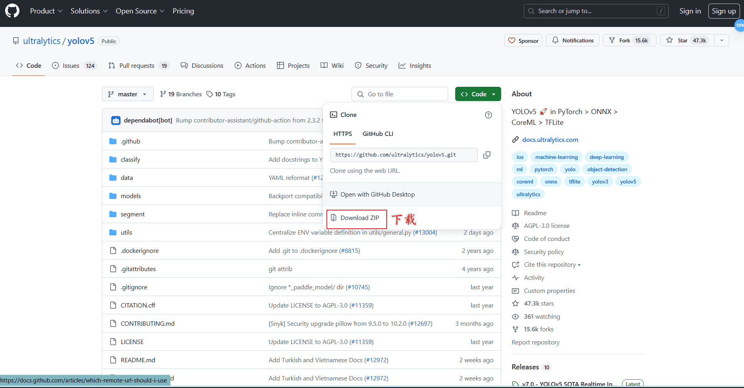The height and width of the screenshot is (388, 744).
Task: Open the Actions tab
Action: click(250, 65)
